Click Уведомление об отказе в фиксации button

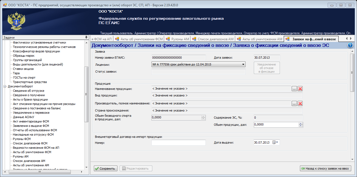point(267,68)
